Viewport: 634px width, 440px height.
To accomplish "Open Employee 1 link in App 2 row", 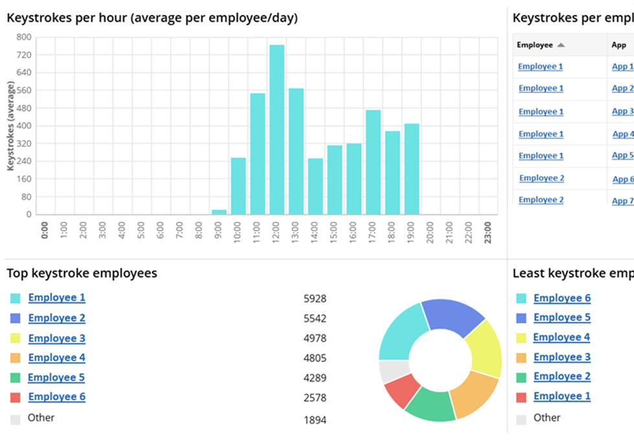I will coord(541,88).
